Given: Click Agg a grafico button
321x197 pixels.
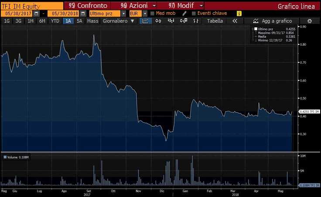Looking at the screenshot, I should (272, 21).
